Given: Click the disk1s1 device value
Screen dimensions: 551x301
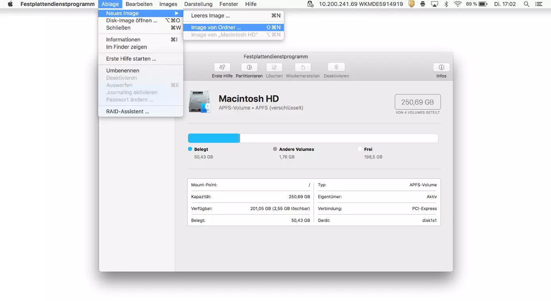Looking at the screenshot, I should coord(429,220).
